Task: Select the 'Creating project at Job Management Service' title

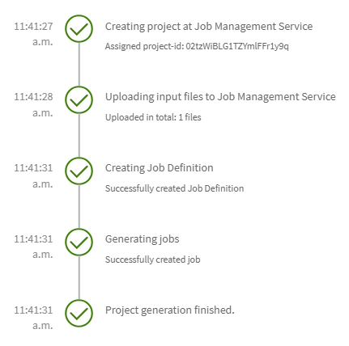Action: point(209,27)
